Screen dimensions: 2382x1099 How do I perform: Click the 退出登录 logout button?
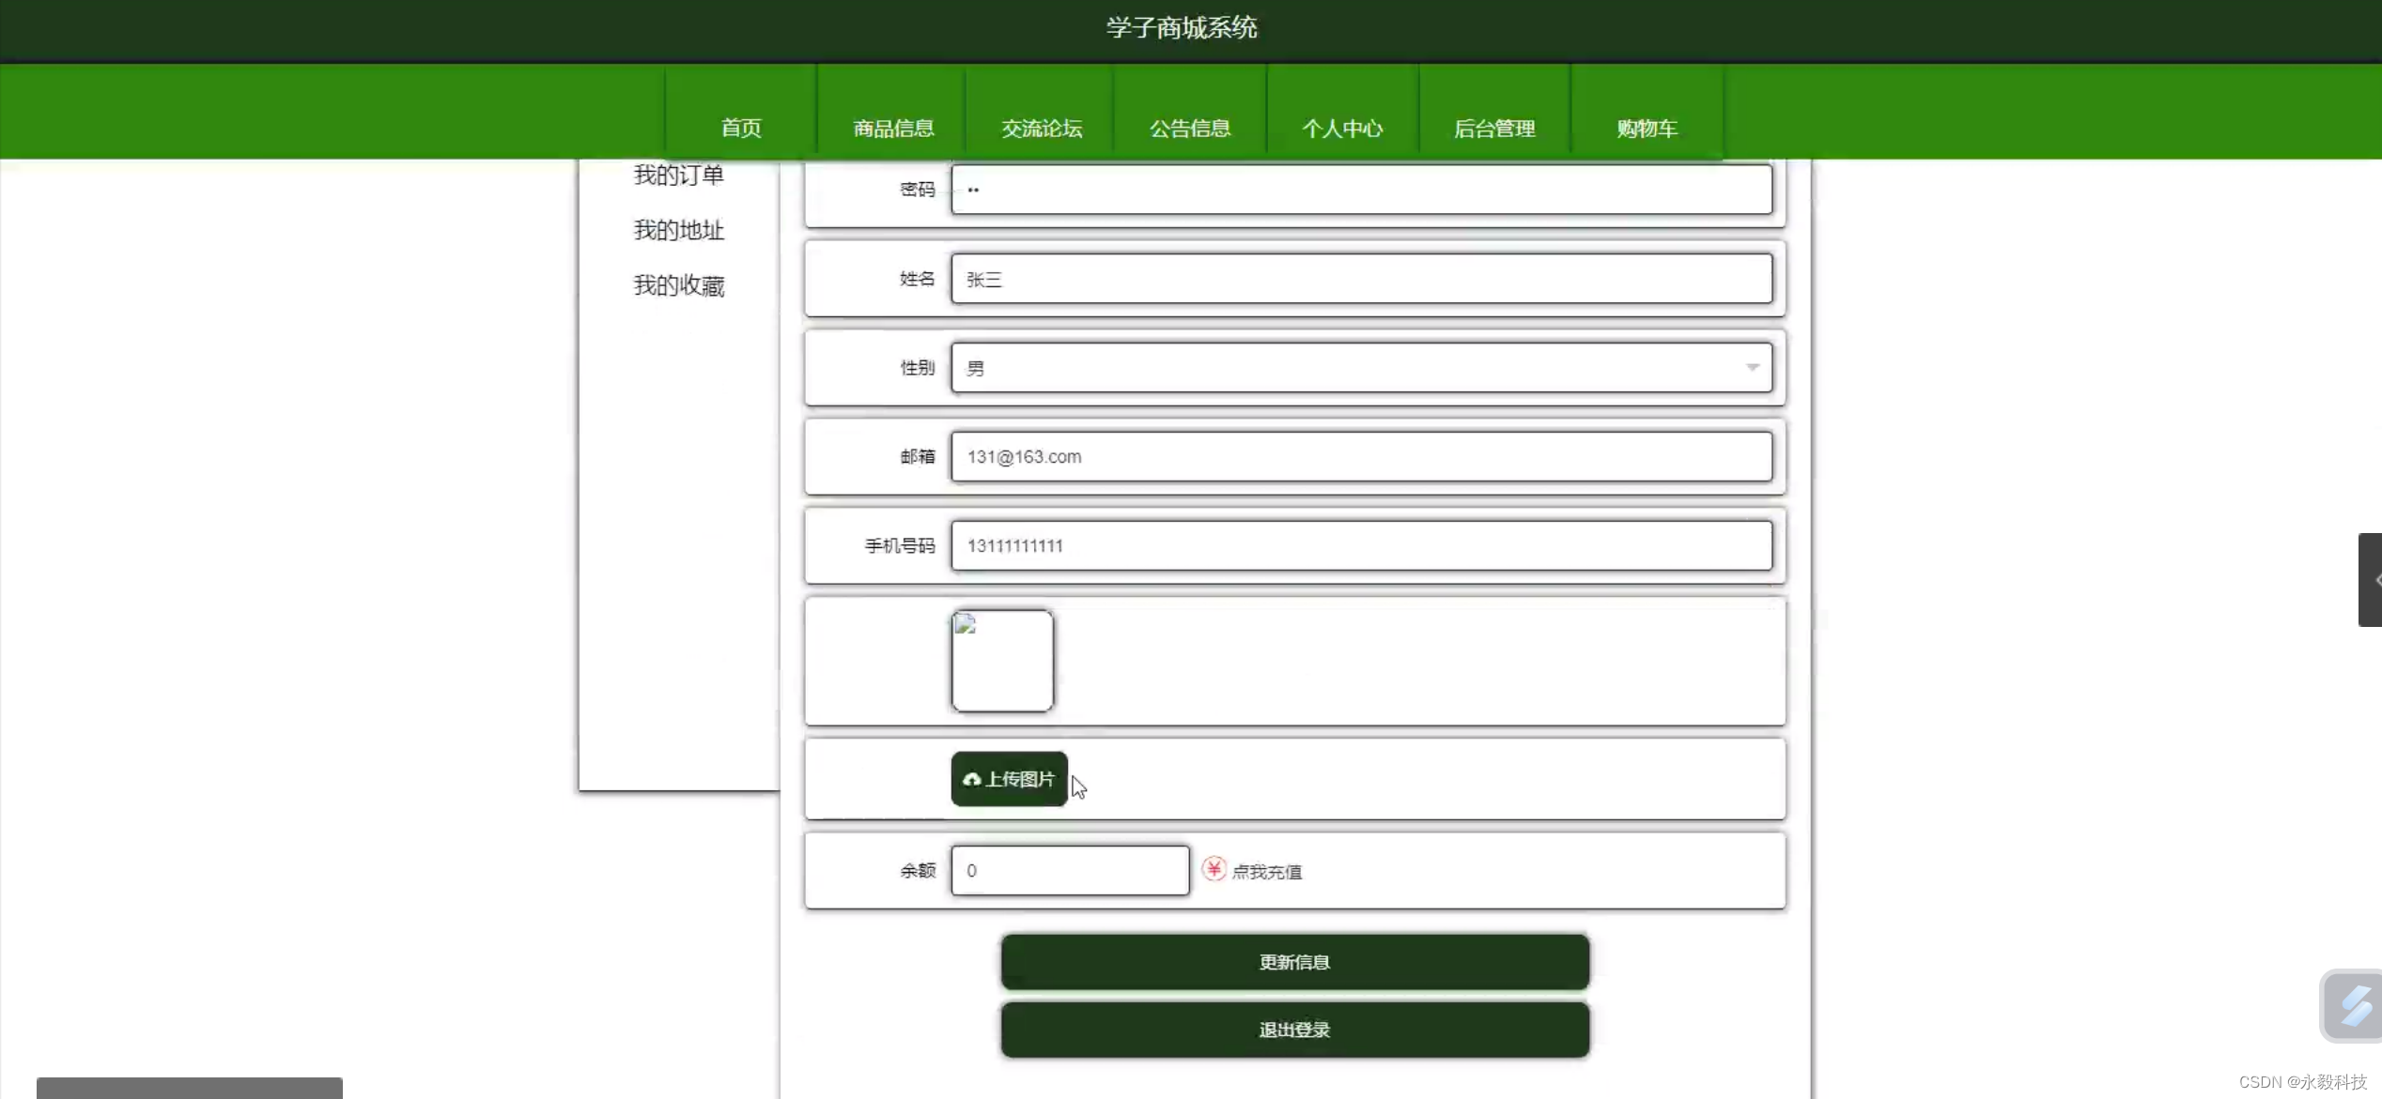(1294, 1030)
